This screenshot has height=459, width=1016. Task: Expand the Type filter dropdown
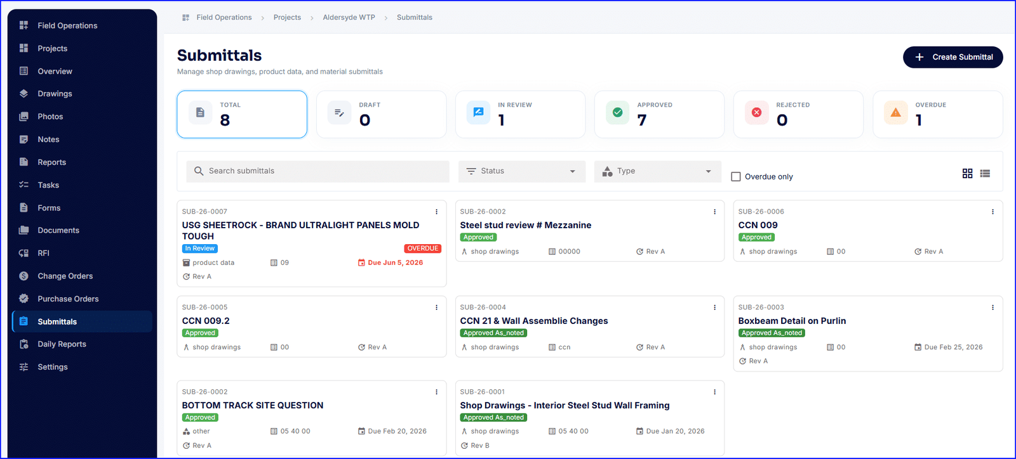pos(658,171)
